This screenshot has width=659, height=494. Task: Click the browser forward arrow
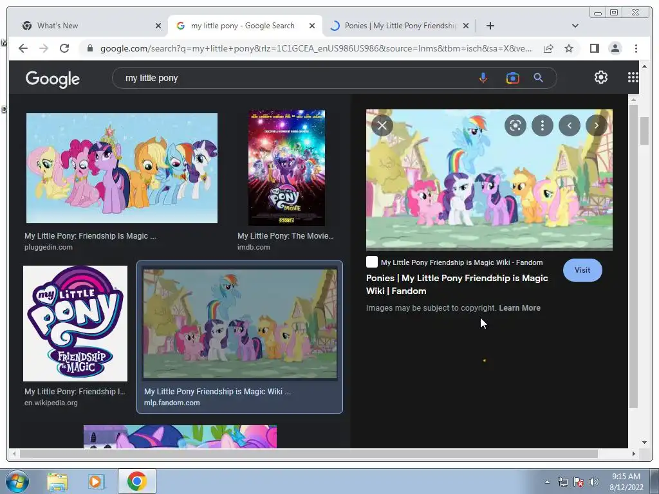point(44,48)
